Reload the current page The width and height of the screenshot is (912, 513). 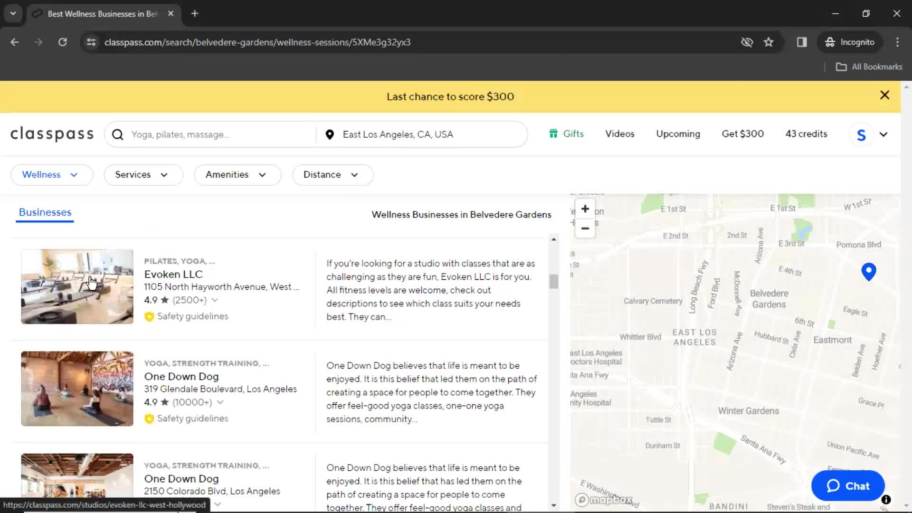click(x=62, y=42)
